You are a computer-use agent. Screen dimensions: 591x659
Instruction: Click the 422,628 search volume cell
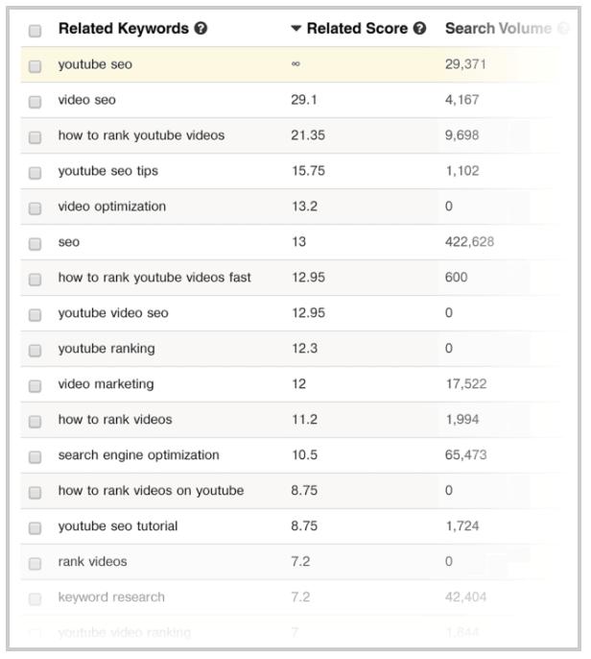(x=469, y=242)
